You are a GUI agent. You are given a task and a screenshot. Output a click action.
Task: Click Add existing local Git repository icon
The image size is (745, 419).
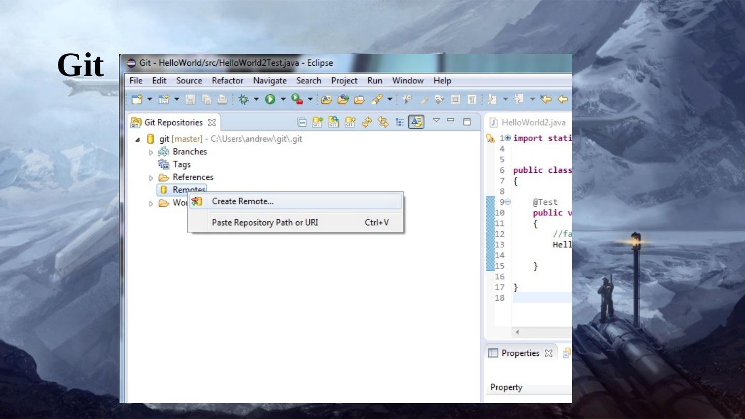click(x=318, y=123)
